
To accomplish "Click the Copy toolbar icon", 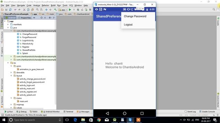I will 28,10.
